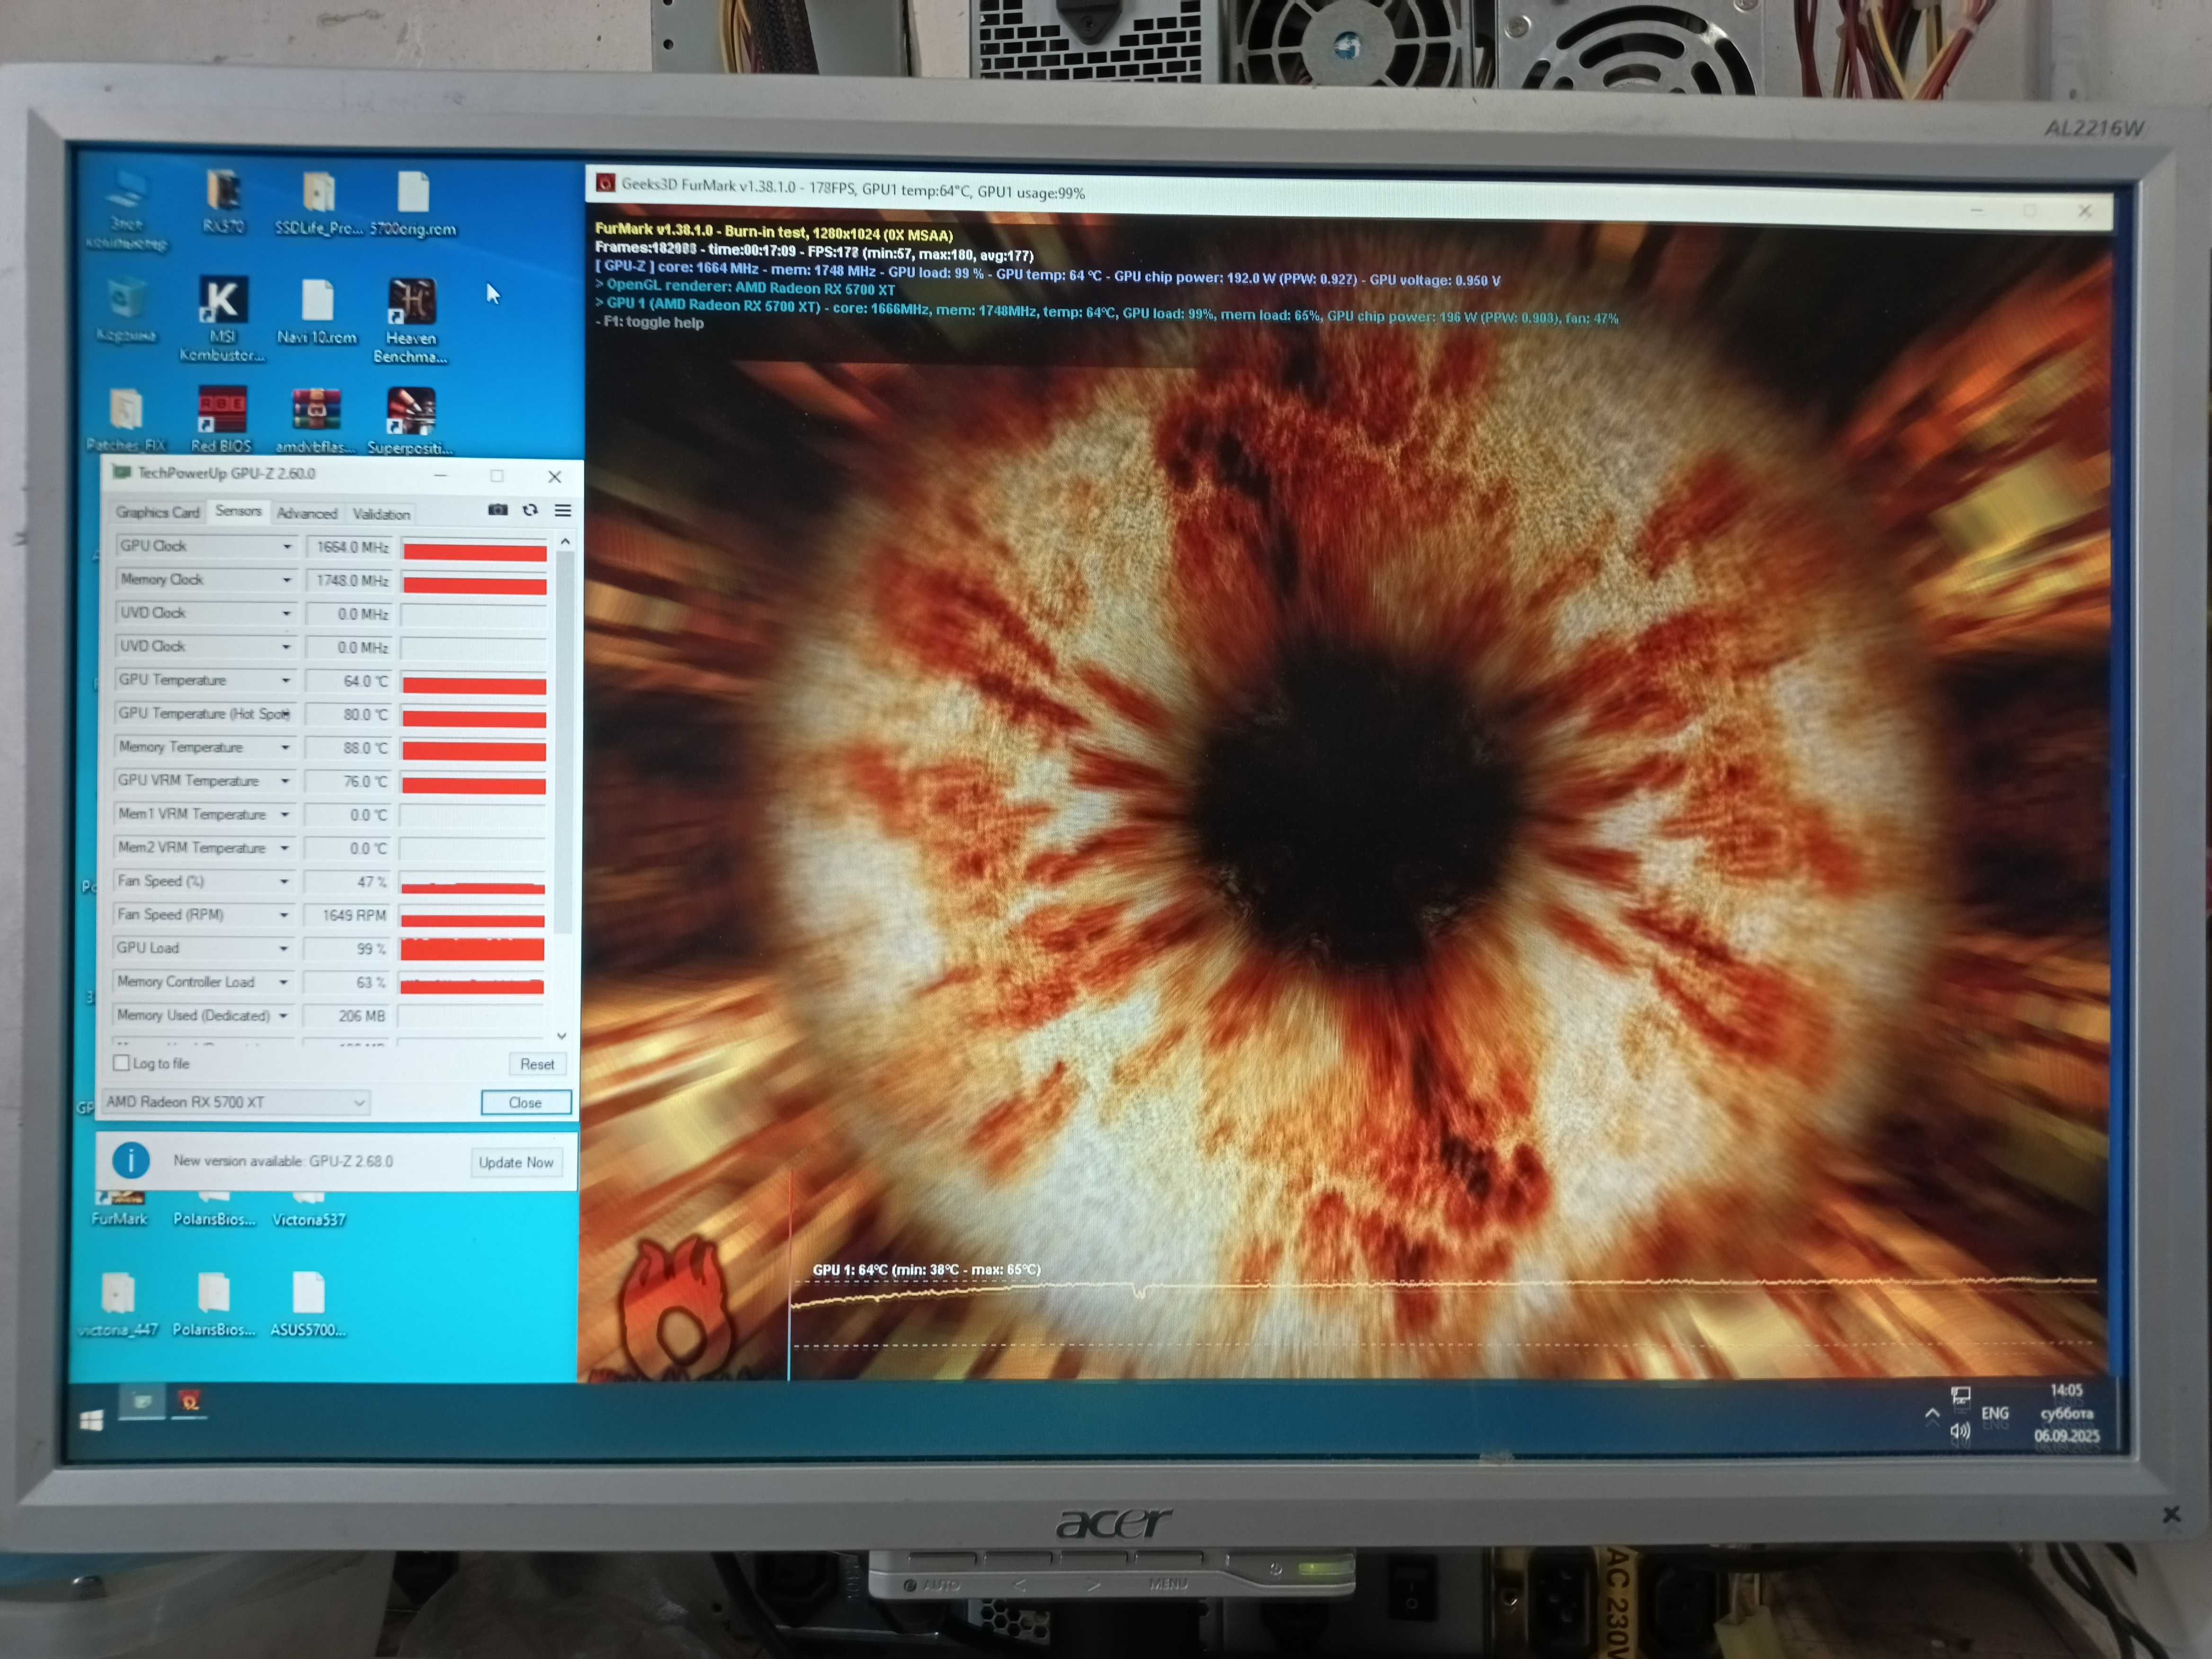2212x1659 pixels.
Task: Open the Windows Start menu
Action: click(91, 1419)
